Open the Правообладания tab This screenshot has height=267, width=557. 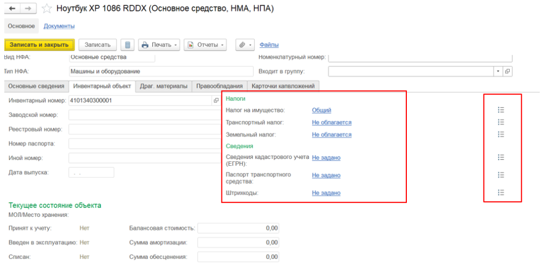[x=220, y=86]
